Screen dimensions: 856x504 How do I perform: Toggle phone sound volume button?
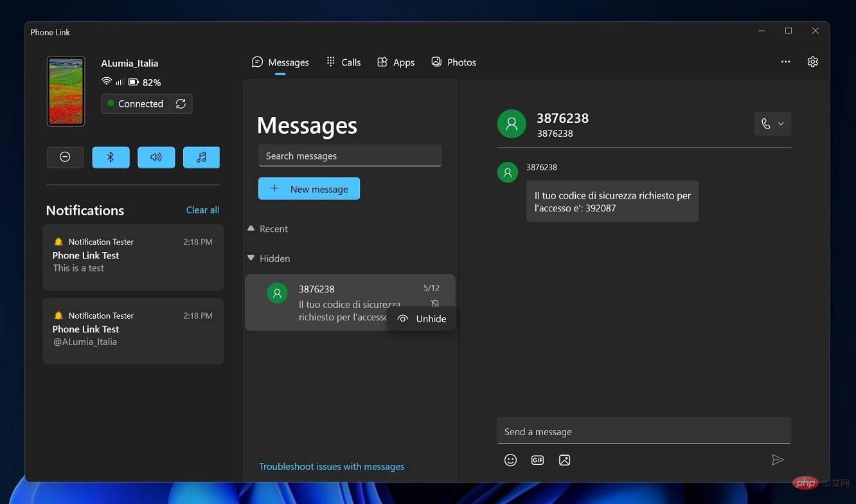pyautogui.click(x=156, y=157)
